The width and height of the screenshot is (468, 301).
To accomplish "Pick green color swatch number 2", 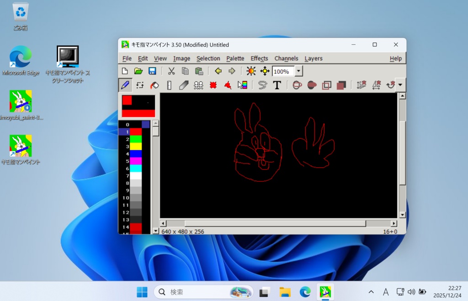I will pyautogui.click(x=136, y=139).
